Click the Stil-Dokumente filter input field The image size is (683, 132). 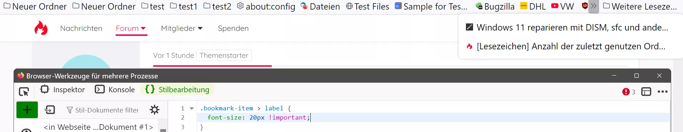103,110
